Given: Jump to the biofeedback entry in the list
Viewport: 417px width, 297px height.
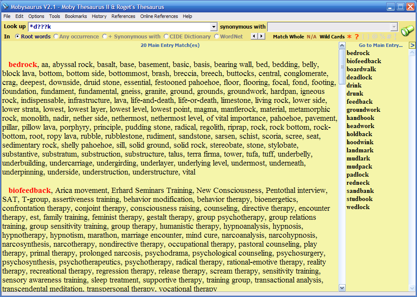Looking at the screenshot, I should coord(364,61).
